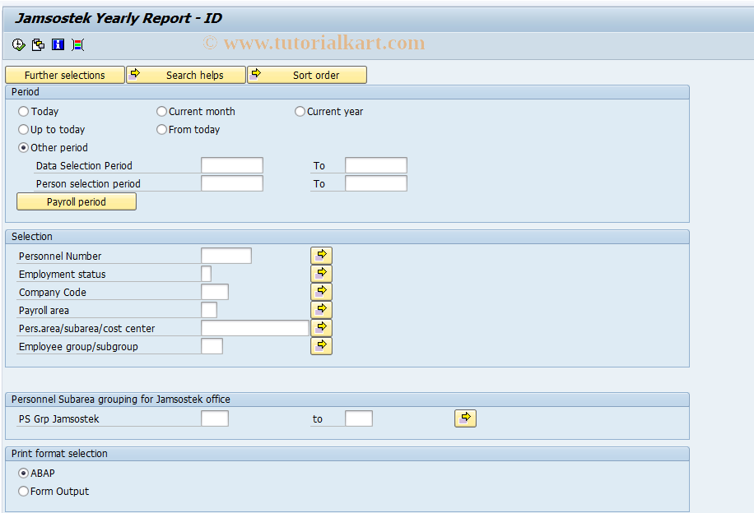754x513 pixels.
Task: Open multiple selection for Personnel Number
Action: 321,256
